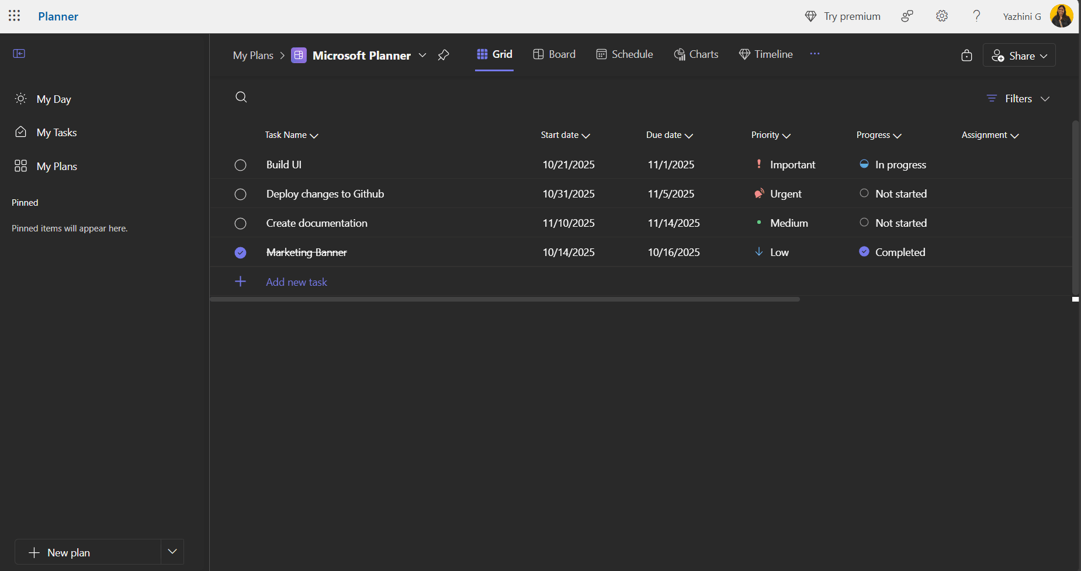This screenshot has width=1081, height=571.
Task: Click the search magnifier icon
Action: 241,97
